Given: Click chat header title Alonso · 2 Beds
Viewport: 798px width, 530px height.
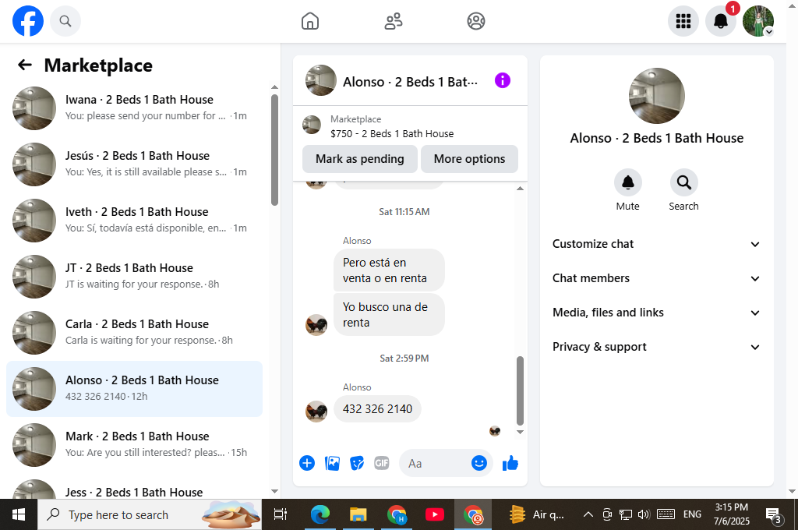Looking at the screenshot, I should [410, 82].
